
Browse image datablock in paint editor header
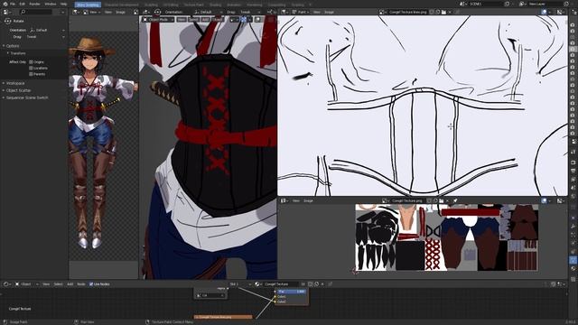(385, 12)
